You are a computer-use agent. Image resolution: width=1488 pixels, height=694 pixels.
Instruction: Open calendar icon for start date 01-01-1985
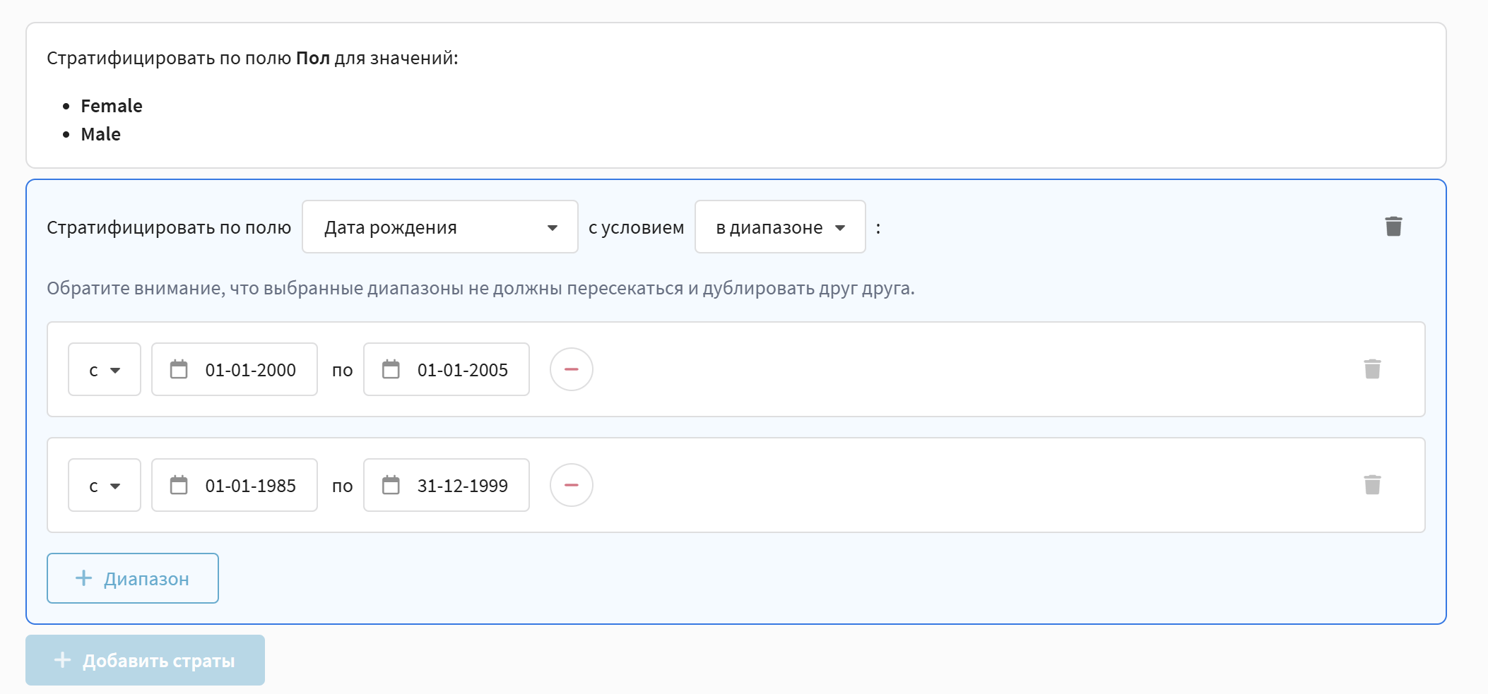[179, 485]
